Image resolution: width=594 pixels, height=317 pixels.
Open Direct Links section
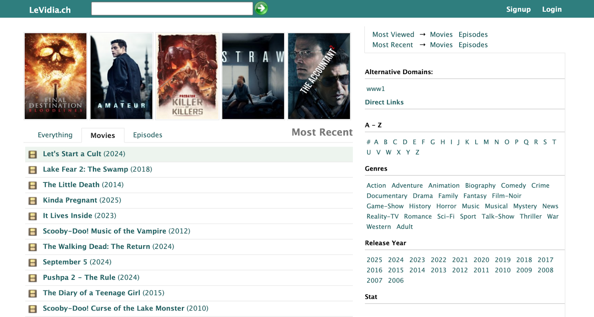384,102
